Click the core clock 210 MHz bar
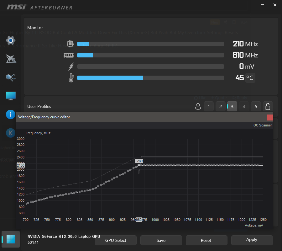This screenshot has height=251, width=282. click(150, 44)
